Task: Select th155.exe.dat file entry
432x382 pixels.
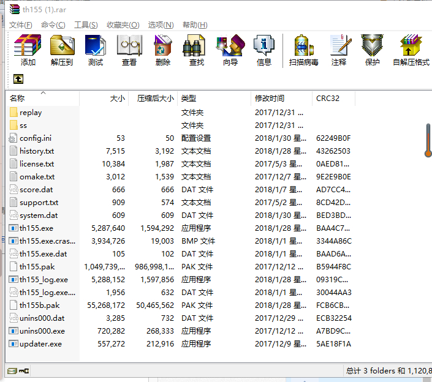Action: (x=180, y=254)
